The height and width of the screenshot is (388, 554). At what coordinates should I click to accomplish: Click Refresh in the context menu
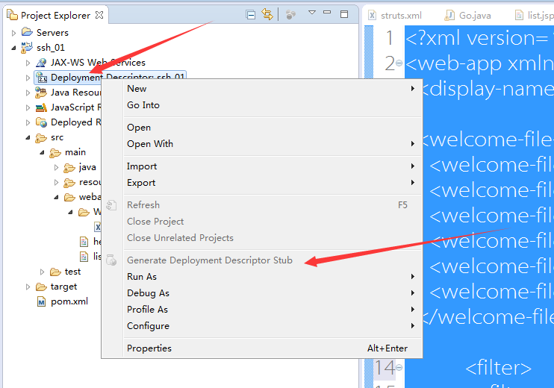click(273, 205)
